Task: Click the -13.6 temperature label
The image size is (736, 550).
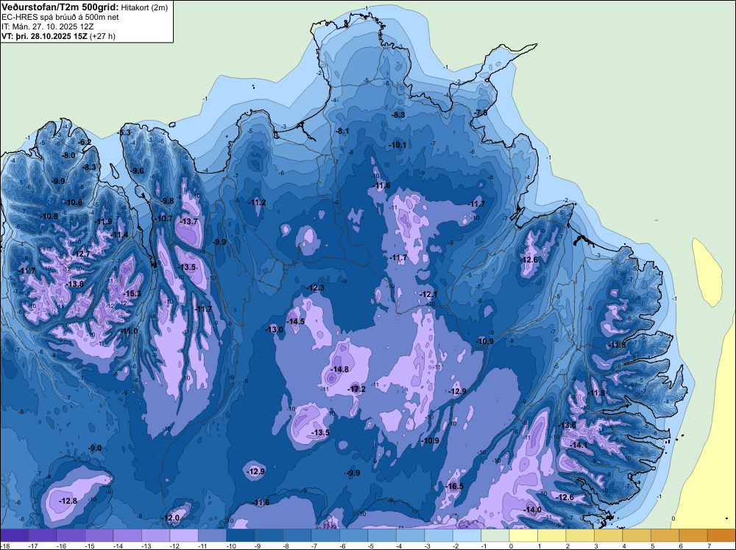Action: pyautogui.click(x=567, y=425)
